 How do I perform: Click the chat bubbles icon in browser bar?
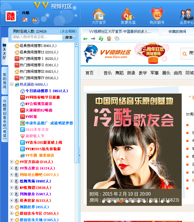[117, 39]
